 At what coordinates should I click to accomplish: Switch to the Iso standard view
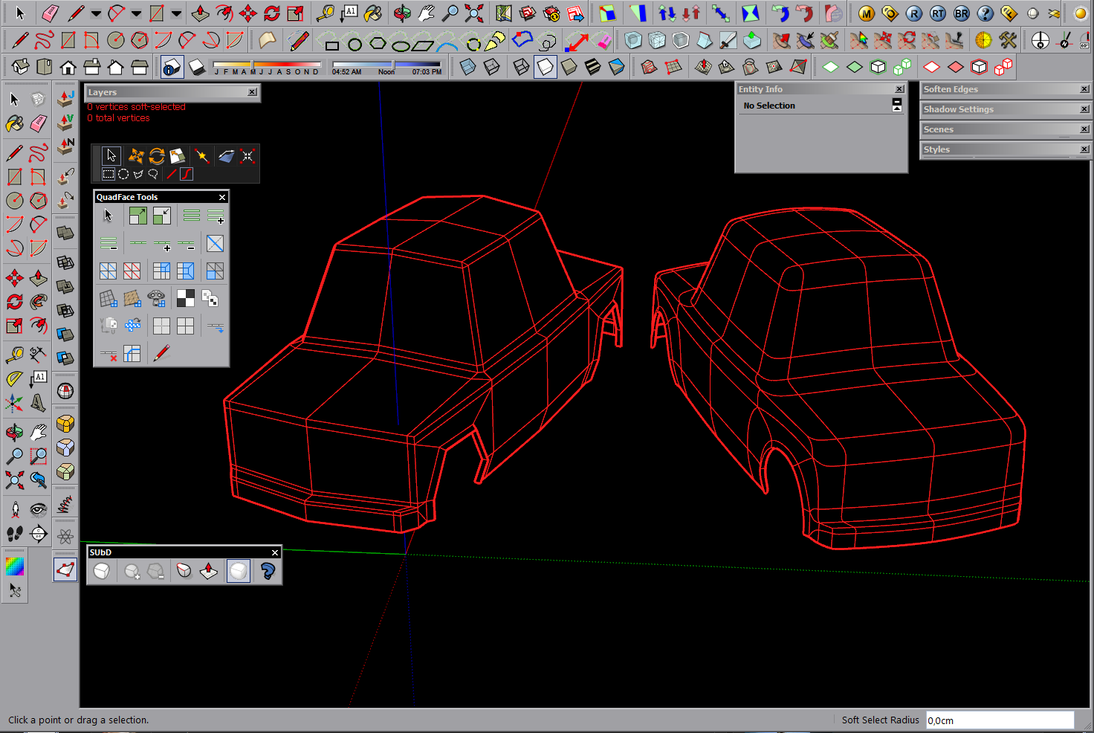20,68
